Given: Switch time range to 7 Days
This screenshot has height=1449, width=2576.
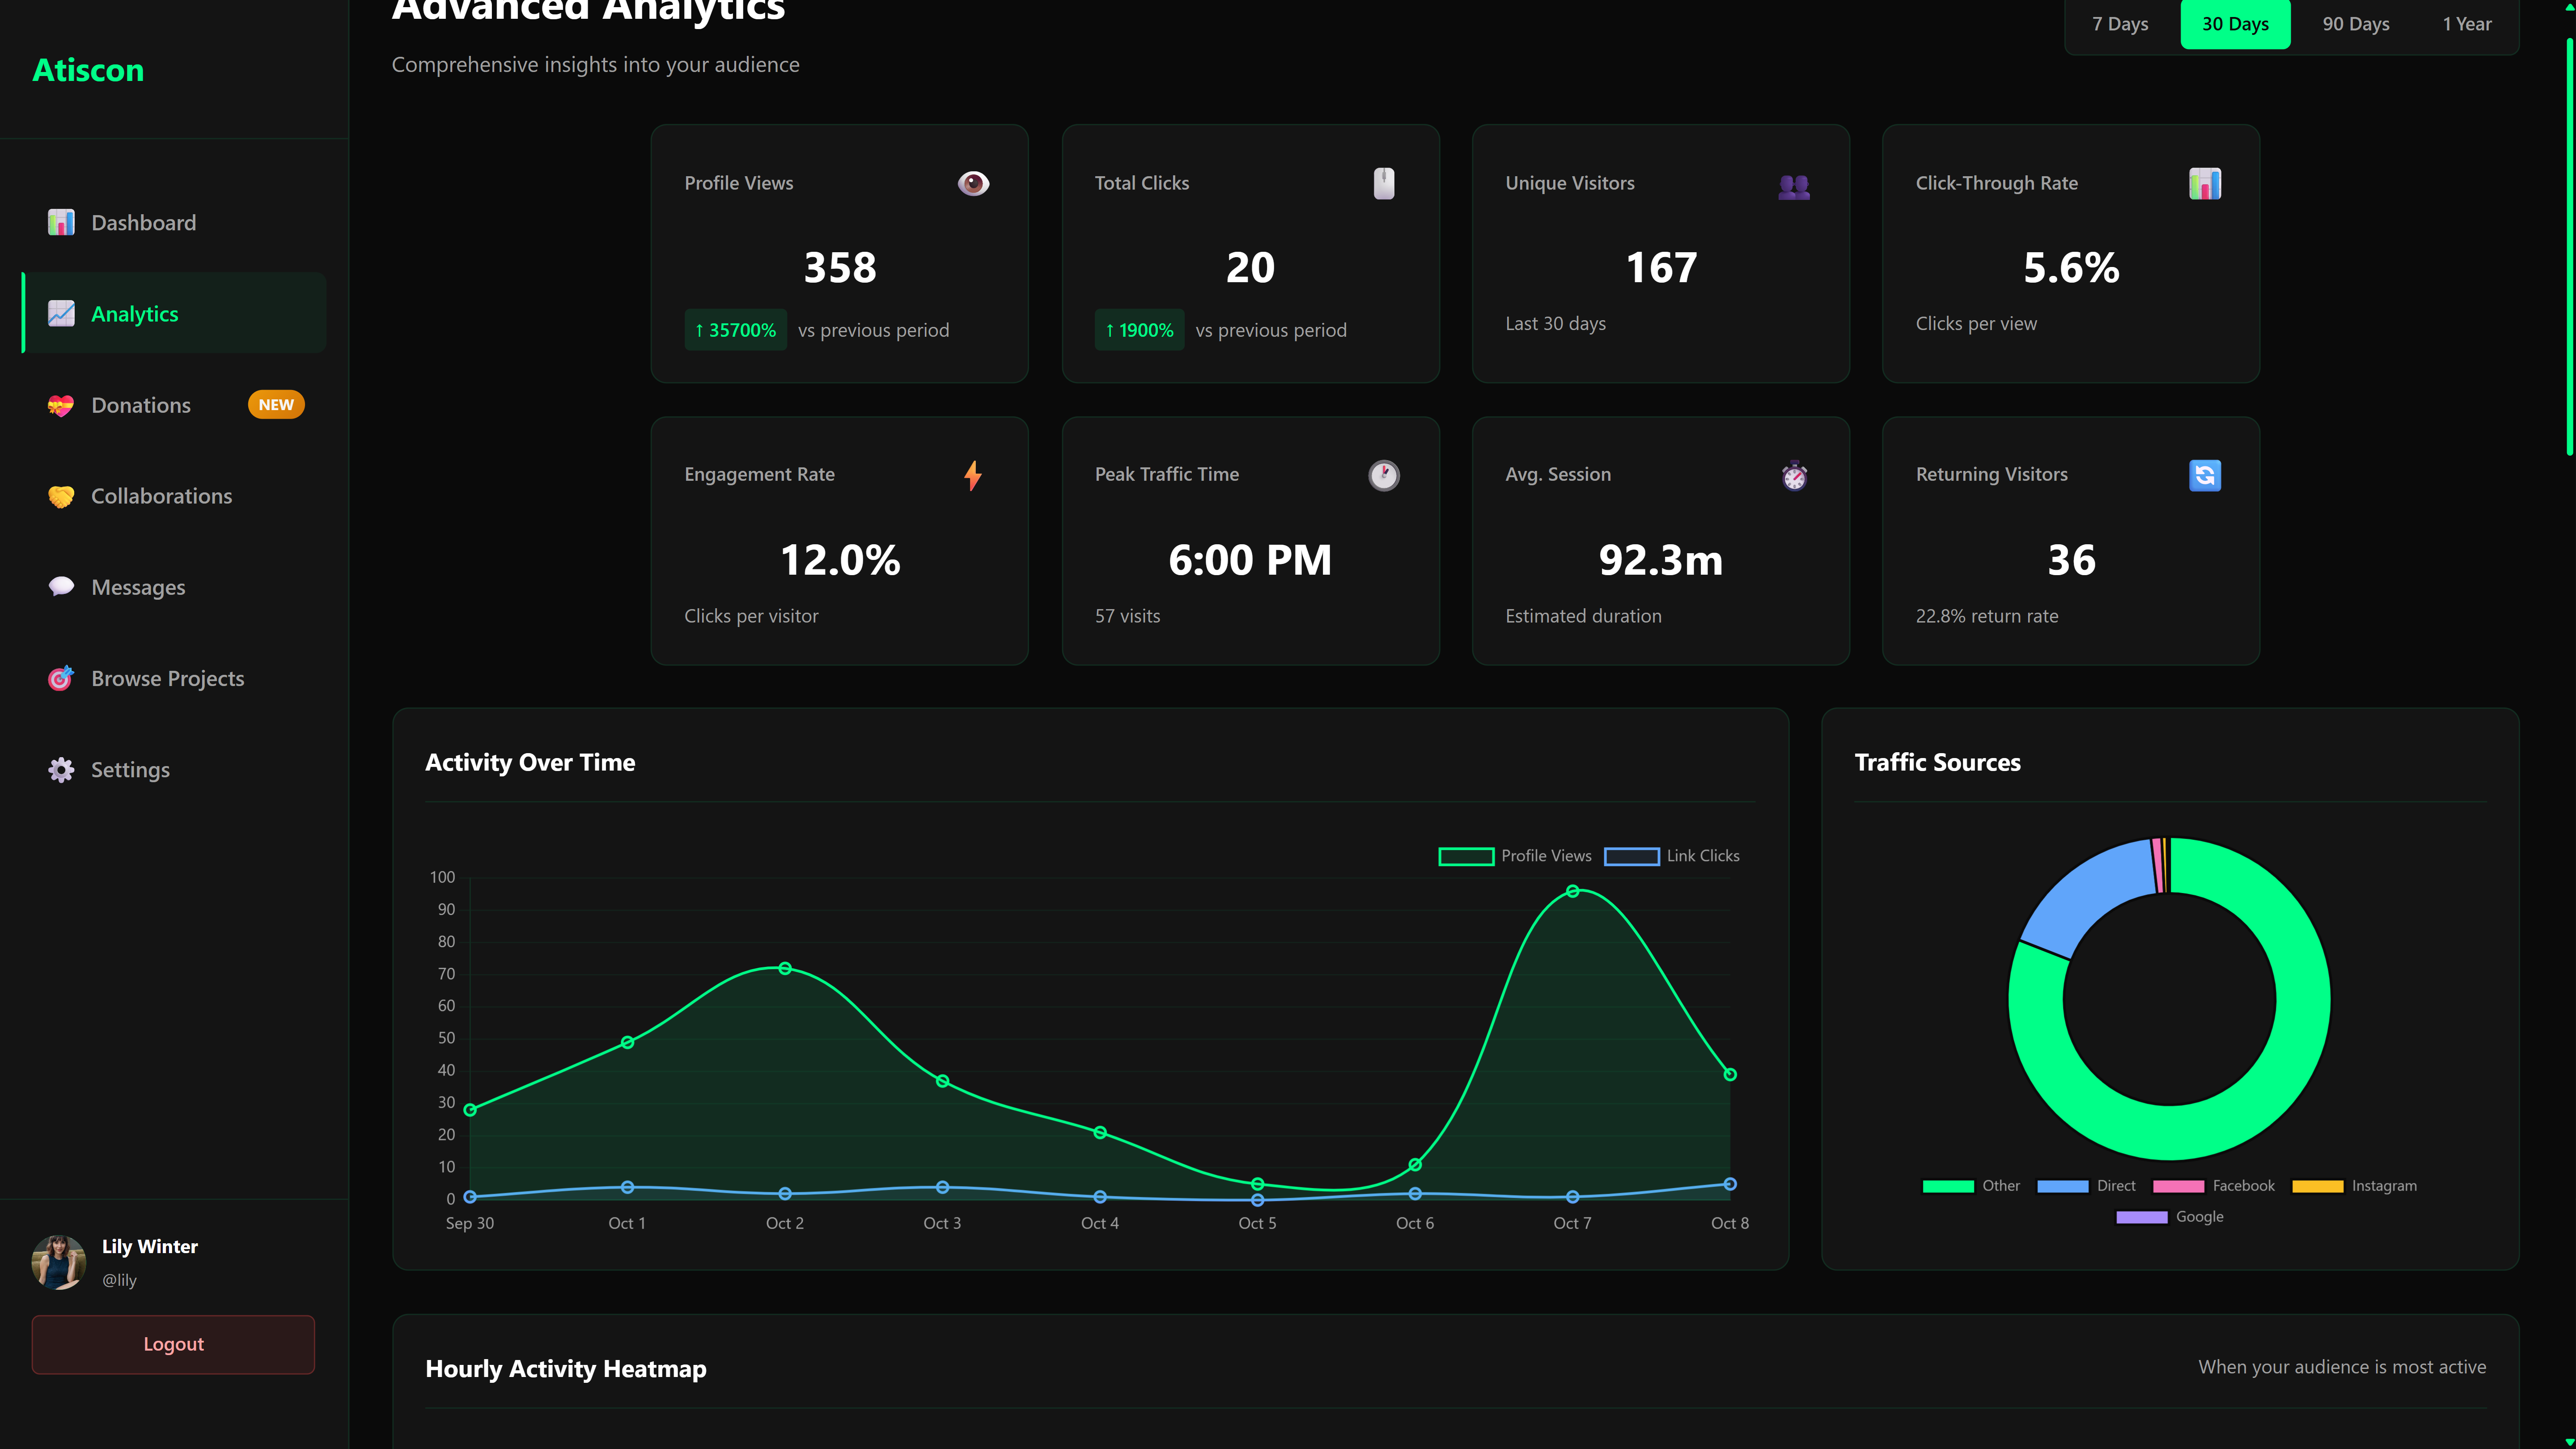Looking at the screenshot, I should click(x=2119, y=24).
